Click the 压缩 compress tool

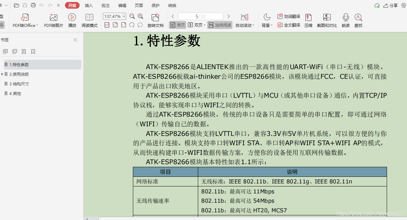(x=308, y=21)
